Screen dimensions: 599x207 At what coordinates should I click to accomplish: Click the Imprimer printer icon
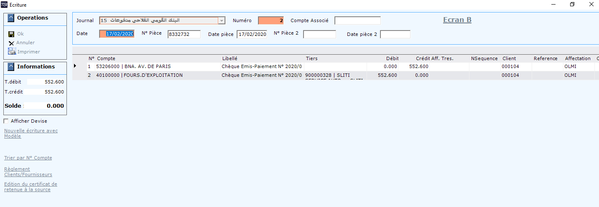(x=11, y=52)
